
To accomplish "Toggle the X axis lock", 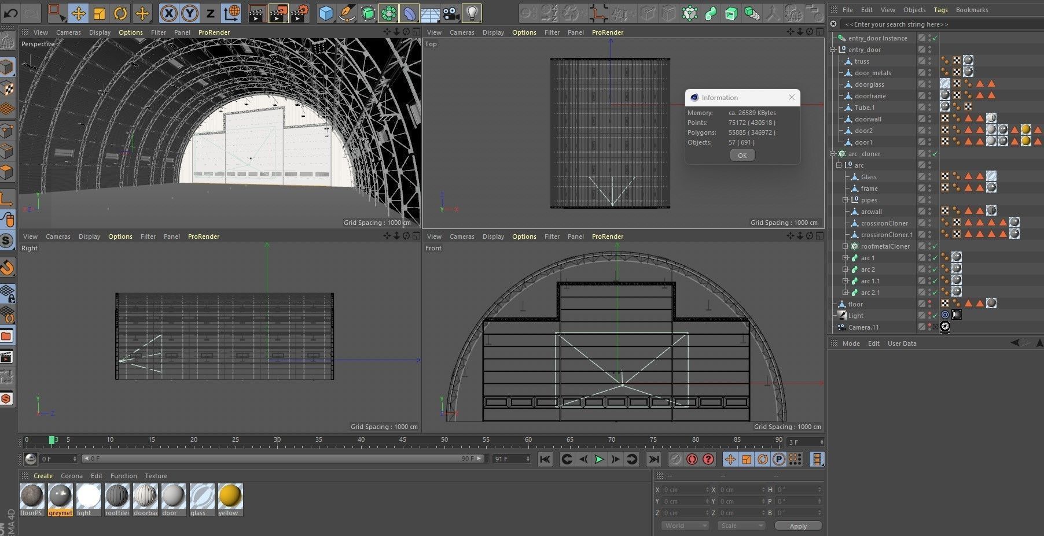I will 168,13.
